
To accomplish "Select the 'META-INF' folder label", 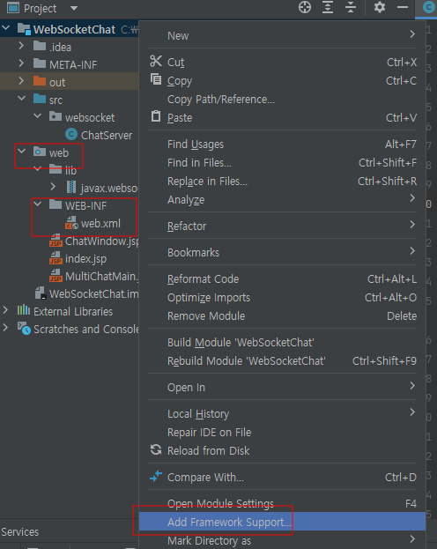I will point(73,65).
